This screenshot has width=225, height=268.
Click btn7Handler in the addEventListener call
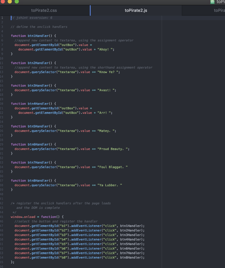tap(130, 253)
